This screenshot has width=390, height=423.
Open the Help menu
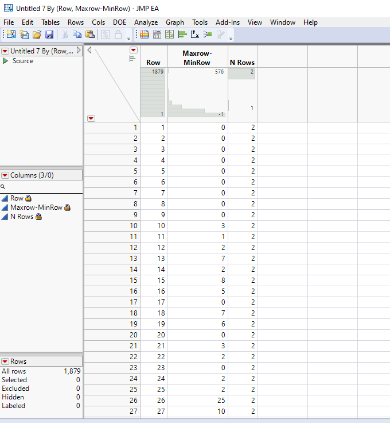(310, 22)
